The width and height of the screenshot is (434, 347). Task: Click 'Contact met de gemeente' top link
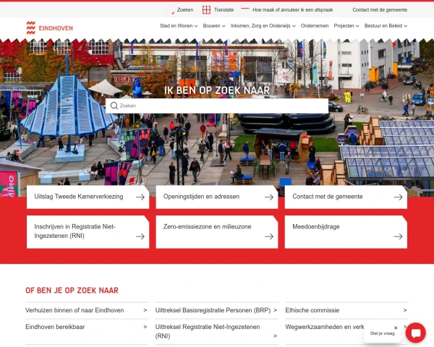(380, 10)
